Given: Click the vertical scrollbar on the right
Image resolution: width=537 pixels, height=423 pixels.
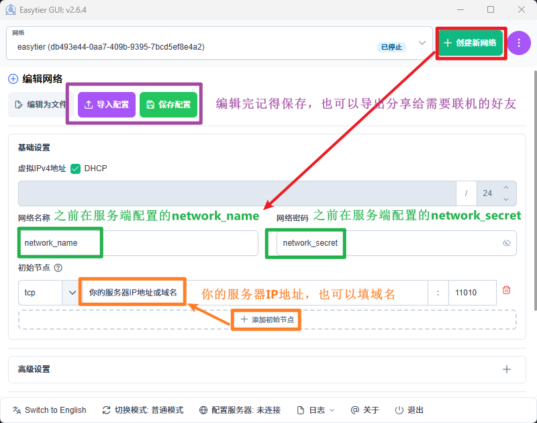Looking at the screenshot, I should click(535, 190).
